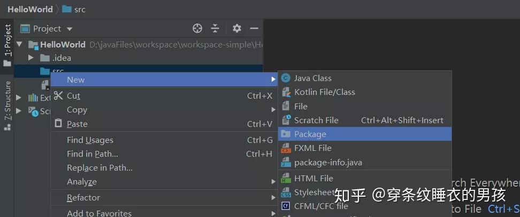Click the Scratch File icon
Viewport: 520px width, 217px height.
point(286,120)
